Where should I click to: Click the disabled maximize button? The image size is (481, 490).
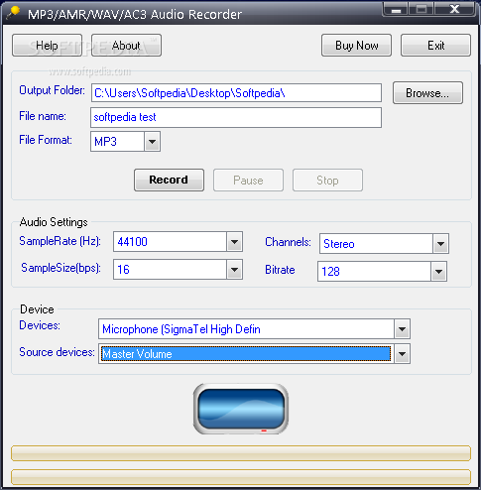pos(421,9)
